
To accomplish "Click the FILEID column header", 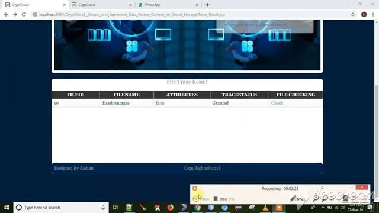I will [x=75, y=95].
